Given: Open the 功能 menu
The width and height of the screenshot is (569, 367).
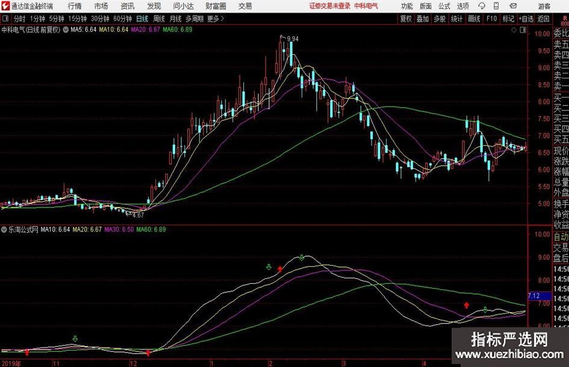Looking at the screenshot, I should coord(407,6).
